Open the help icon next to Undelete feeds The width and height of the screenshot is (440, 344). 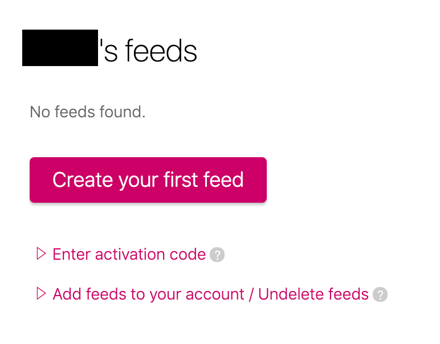[380, 294]
